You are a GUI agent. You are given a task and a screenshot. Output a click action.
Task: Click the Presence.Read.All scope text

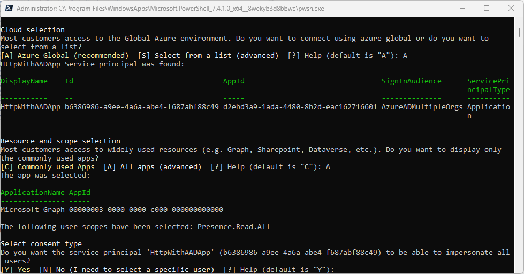pos(234,227)
